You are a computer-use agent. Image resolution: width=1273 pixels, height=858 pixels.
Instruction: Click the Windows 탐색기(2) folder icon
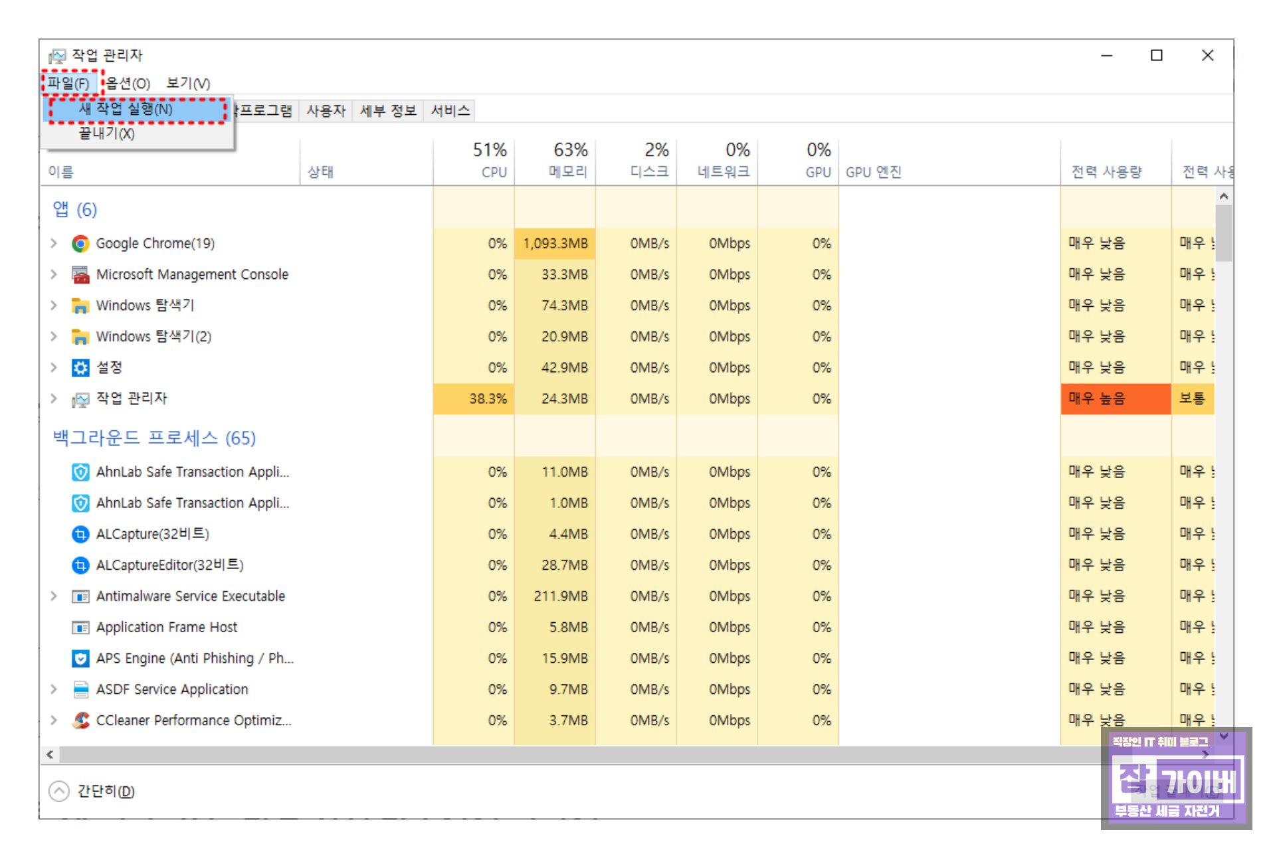tap(80, 337)
